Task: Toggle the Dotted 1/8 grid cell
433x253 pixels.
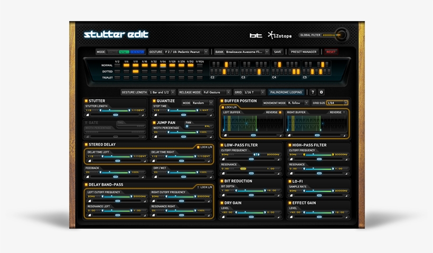Action: (136, 71)
